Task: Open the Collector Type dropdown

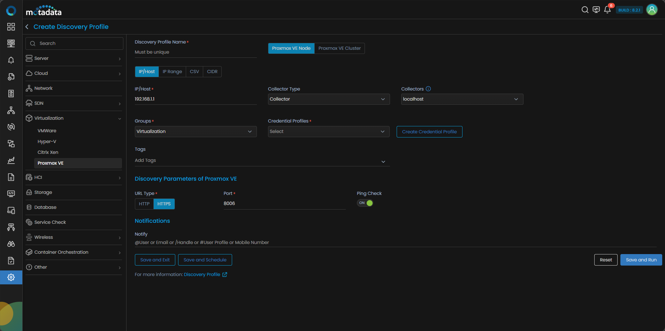Action: pos(328,99)
